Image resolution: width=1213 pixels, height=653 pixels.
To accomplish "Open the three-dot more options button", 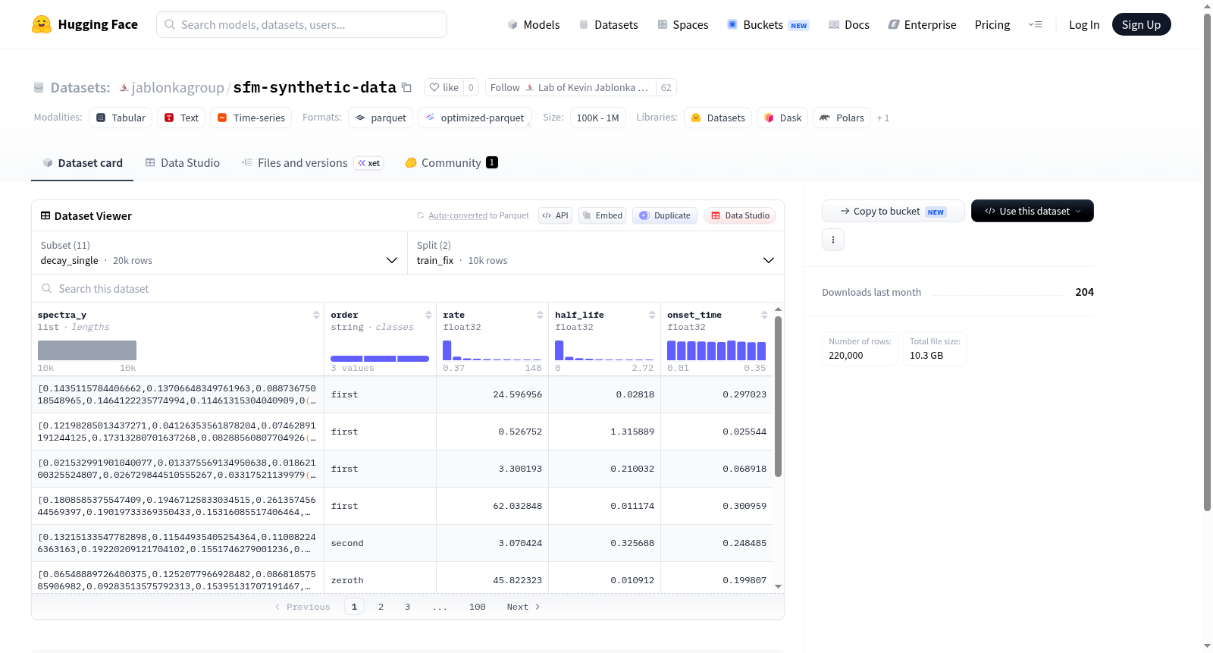I will tap(833, 240).
